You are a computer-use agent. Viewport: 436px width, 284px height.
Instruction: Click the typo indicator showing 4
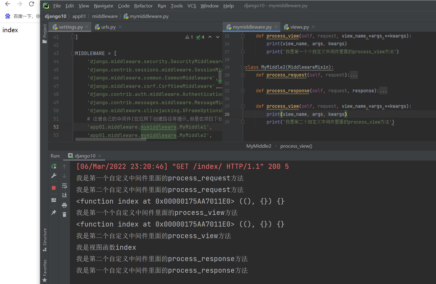[x=200, y=37]
